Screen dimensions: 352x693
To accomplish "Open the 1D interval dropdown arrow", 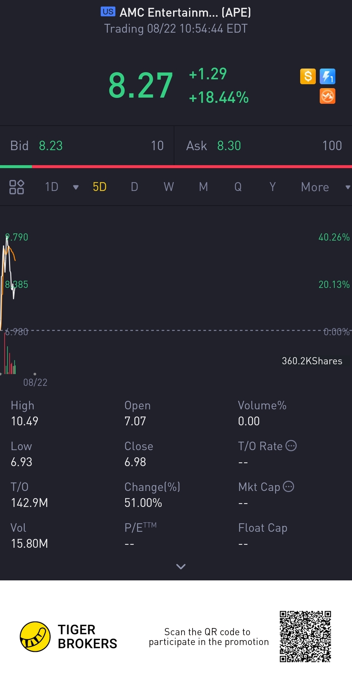I will point(76,187).
